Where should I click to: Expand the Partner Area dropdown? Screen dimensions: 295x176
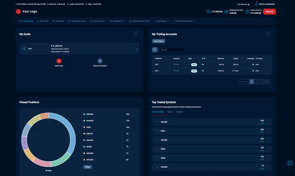point(98,21)
